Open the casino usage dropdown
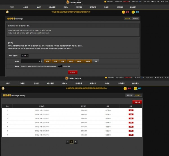 click(x=25, y=56)
